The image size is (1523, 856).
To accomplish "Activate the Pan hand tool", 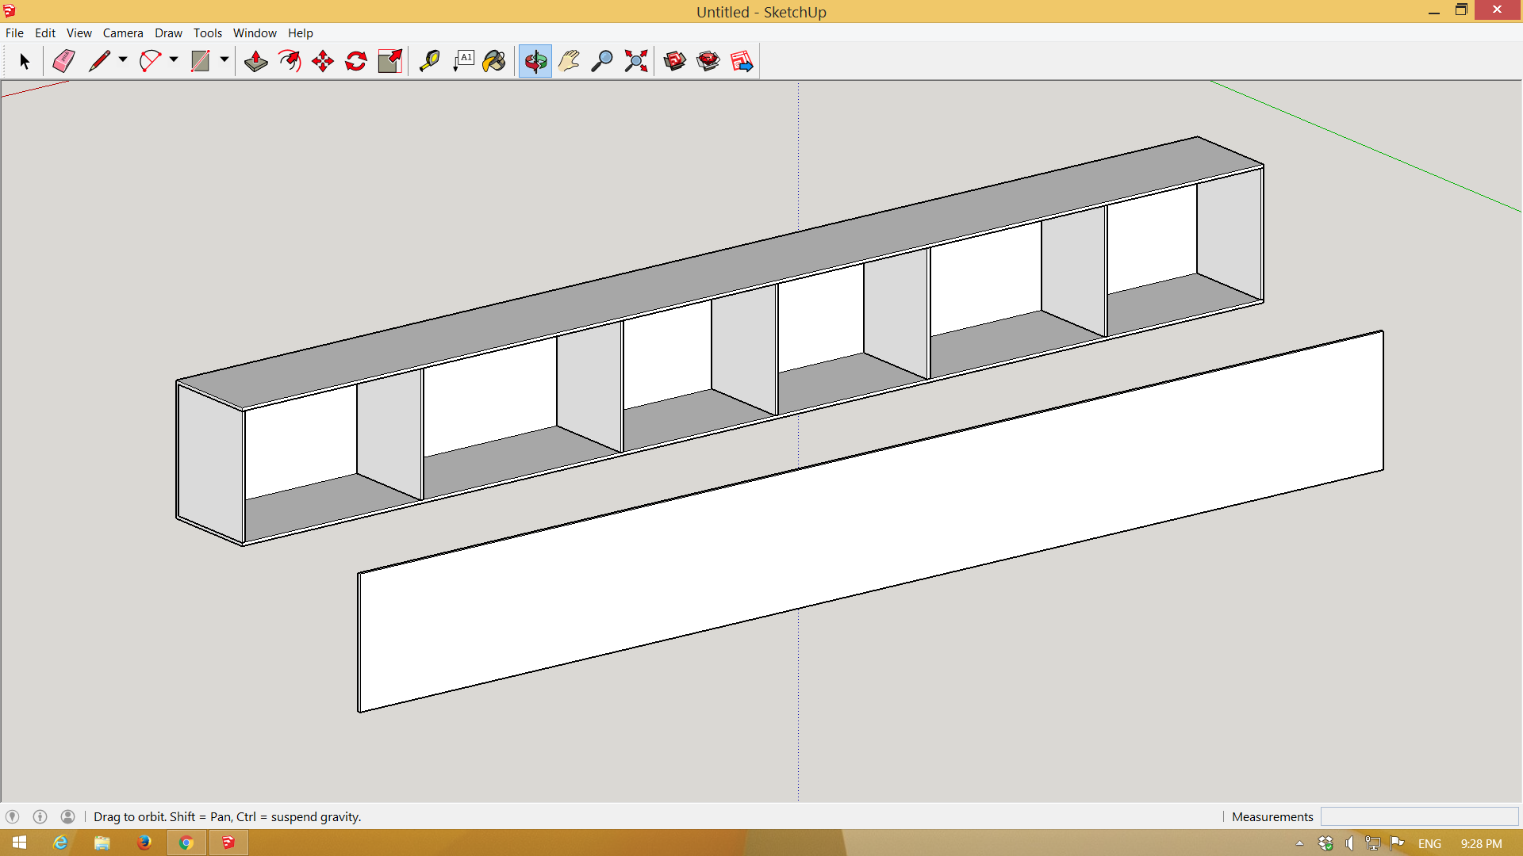I will (569, 61).
